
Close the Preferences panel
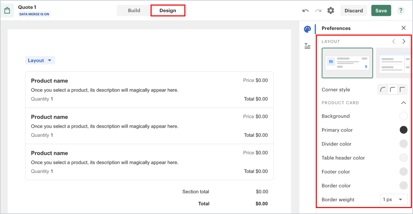(404, 28)
